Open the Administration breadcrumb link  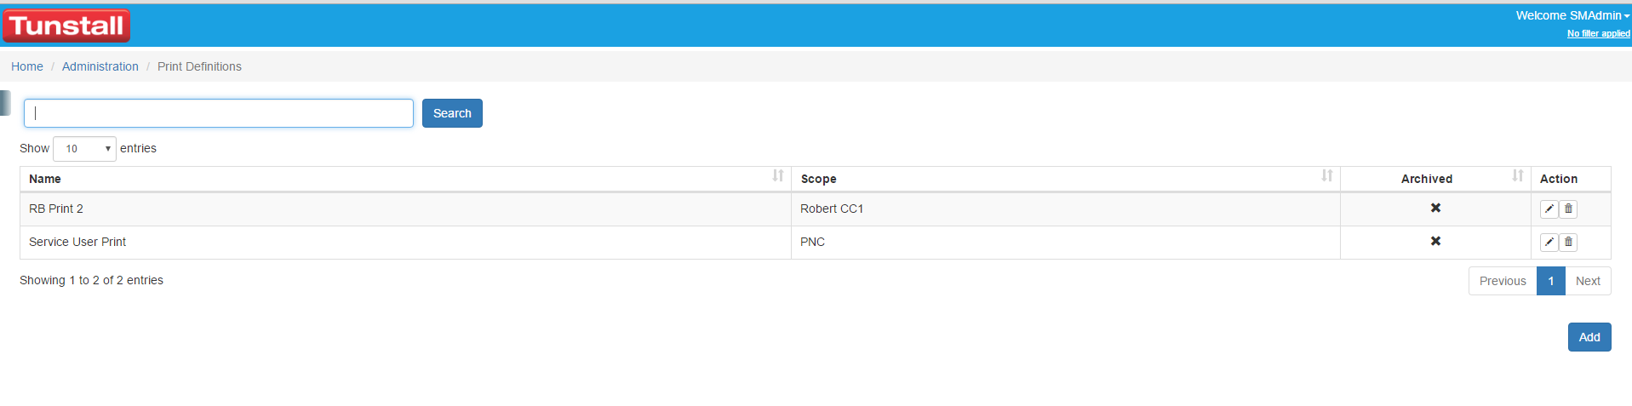tap(100, 66)
